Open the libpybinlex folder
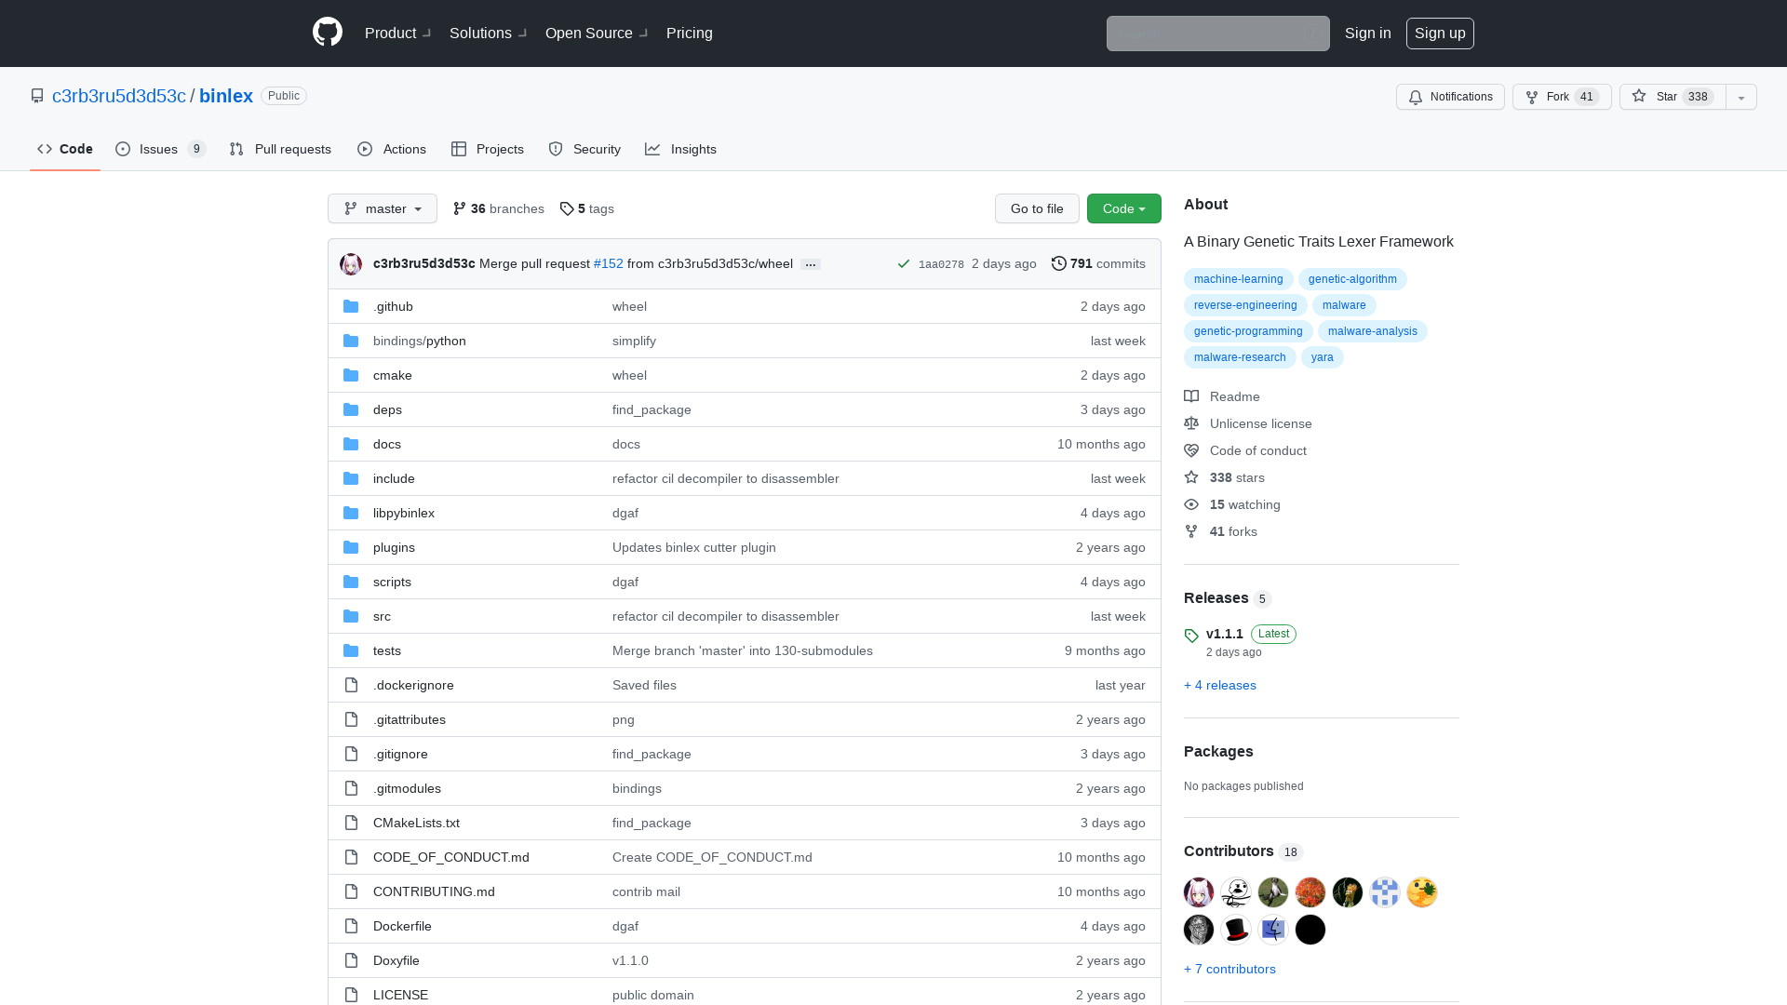1787x1005 pixels. 404,513
